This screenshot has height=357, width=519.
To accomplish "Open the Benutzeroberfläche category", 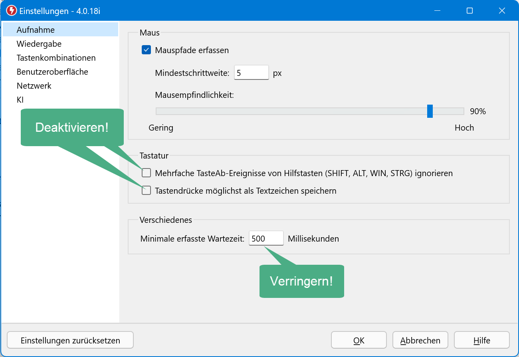I will click(52, 72).
